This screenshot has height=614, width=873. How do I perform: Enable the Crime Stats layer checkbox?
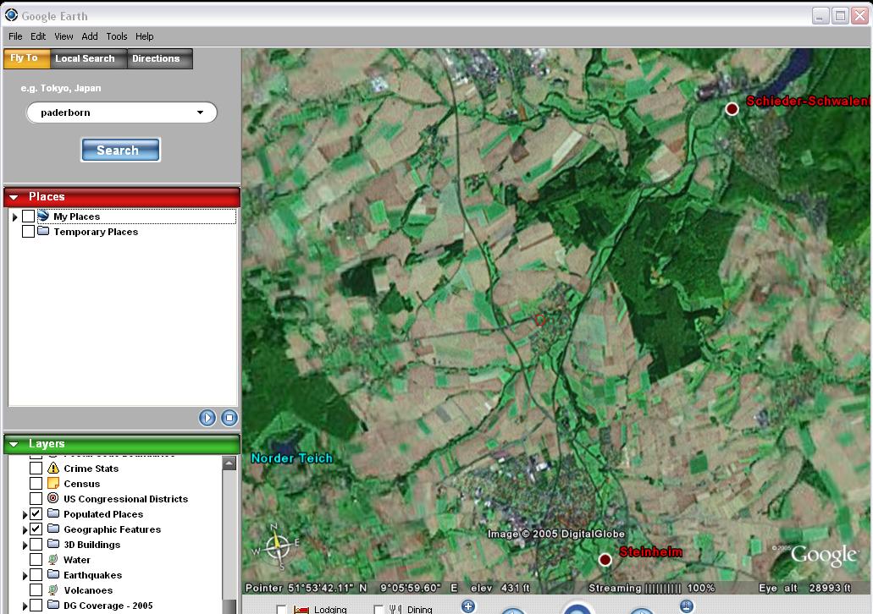coord(36,469)
